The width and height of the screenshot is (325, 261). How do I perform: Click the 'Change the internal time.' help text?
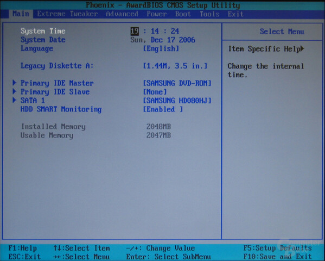pyautogui.click(x=265, y=71)
